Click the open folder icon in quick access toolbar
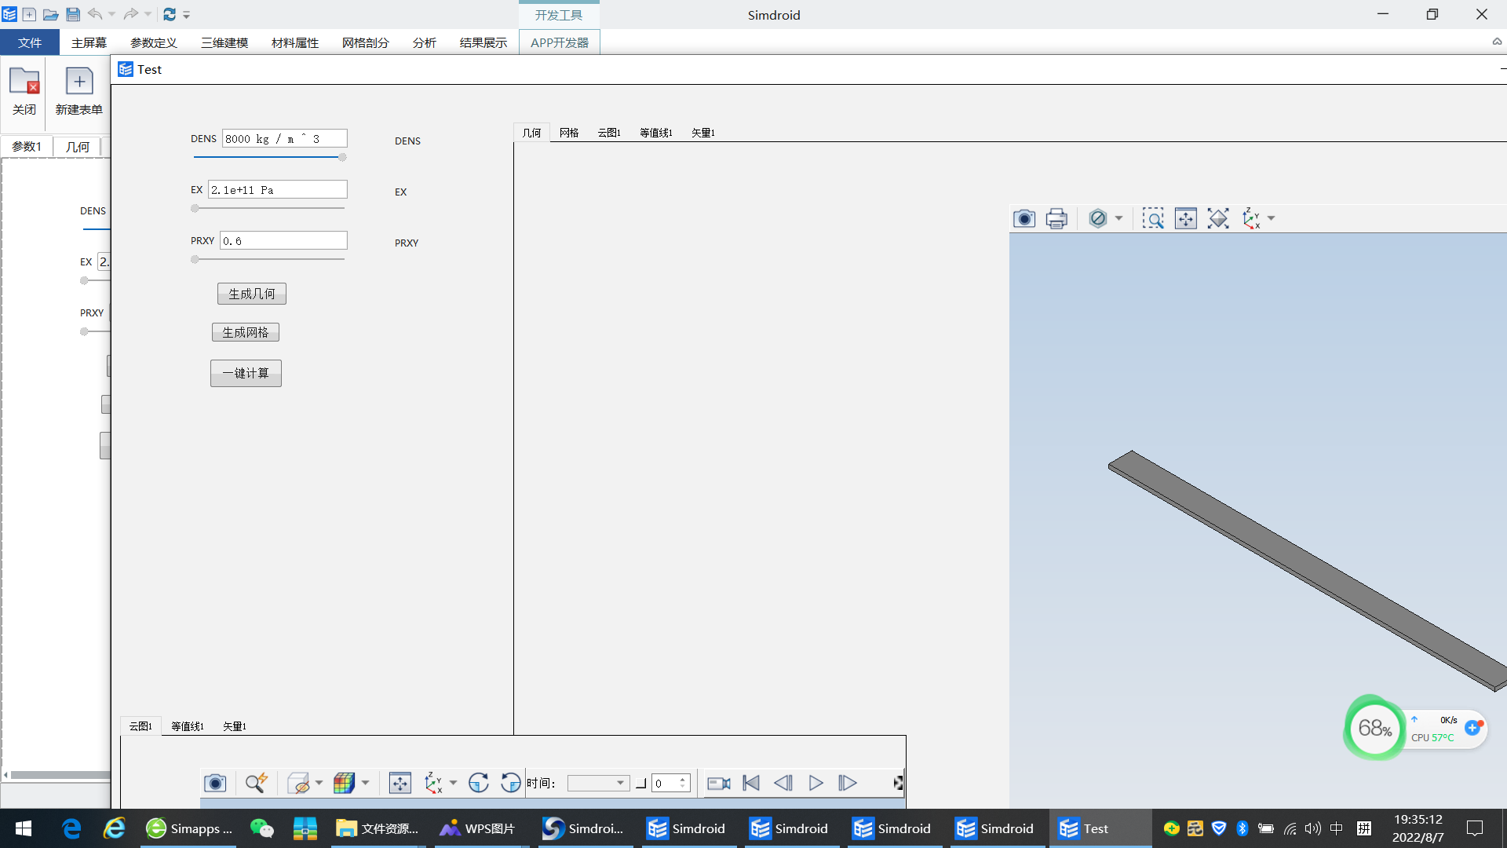Image resolution: width=1507 pixels, height=848 pixels. point(50,14)
